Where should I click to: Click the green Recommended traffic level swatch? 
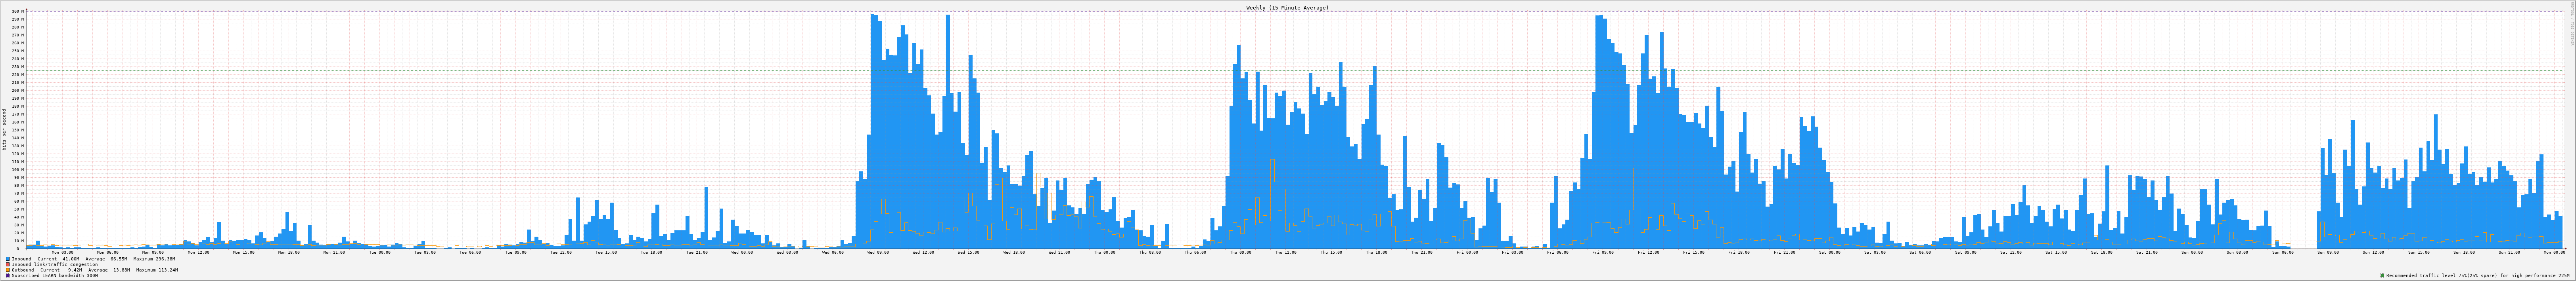pyautogui.click(x=2382, y=275)
